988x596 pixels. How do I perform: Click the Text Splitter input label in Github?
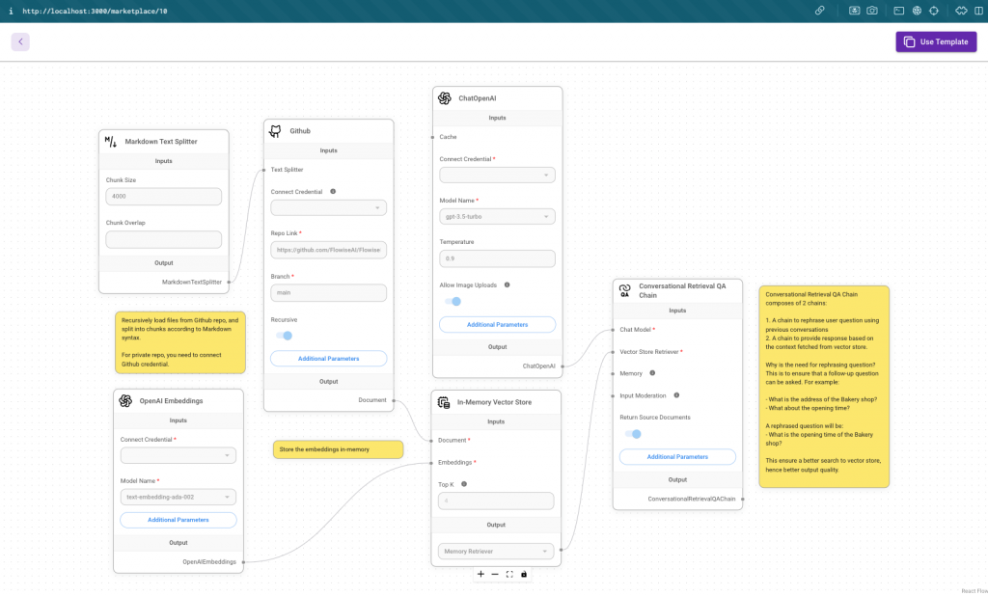tap(287, 170)
